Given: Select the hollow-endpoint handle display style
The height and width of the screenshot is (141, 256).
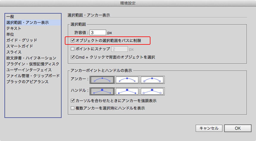Looking at the screenshot, I should [152, 91].
